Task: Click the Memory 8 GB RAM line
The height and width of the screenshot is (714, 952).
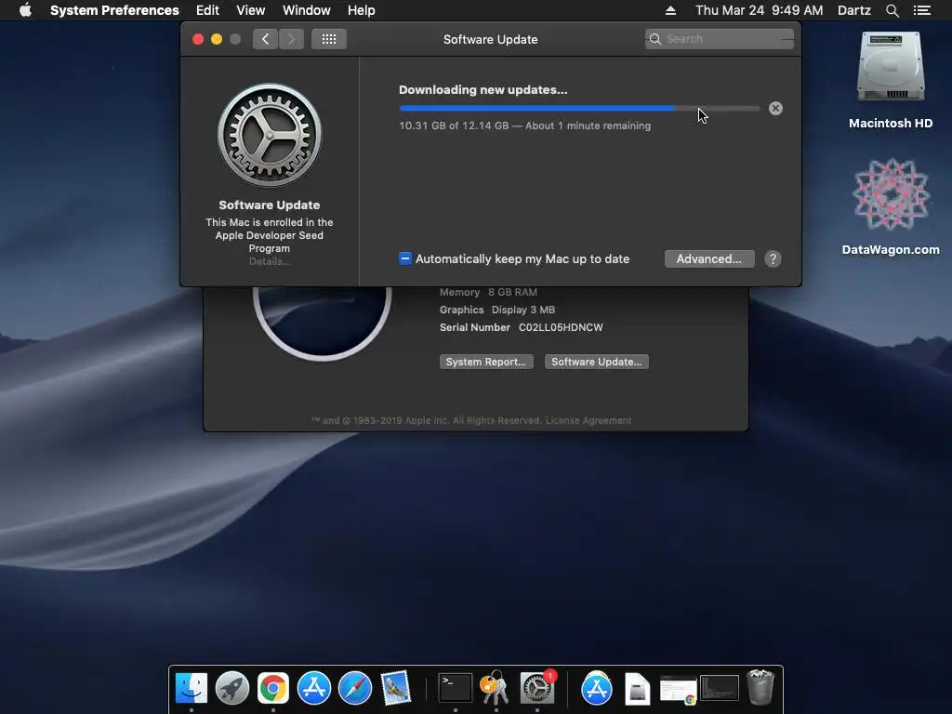Action: pos(488,292)
